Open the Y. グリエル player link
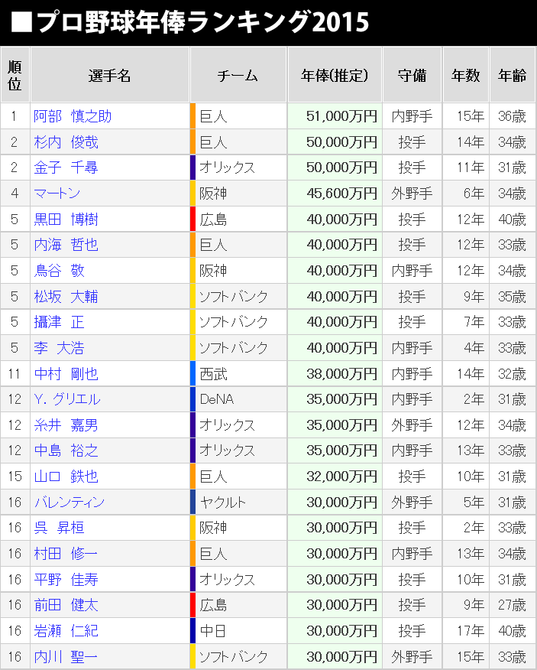 coord(67,399)
